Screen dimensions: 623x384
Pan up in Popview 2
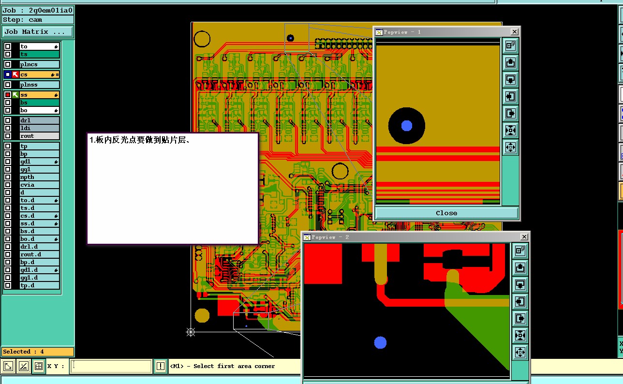point(520,268)
